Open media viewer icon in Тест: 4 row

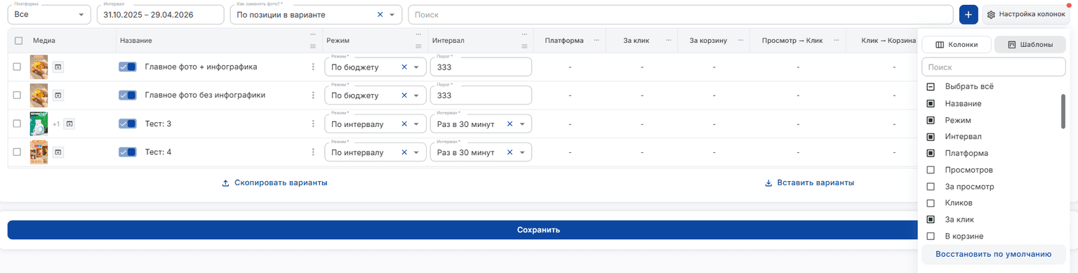58,152
